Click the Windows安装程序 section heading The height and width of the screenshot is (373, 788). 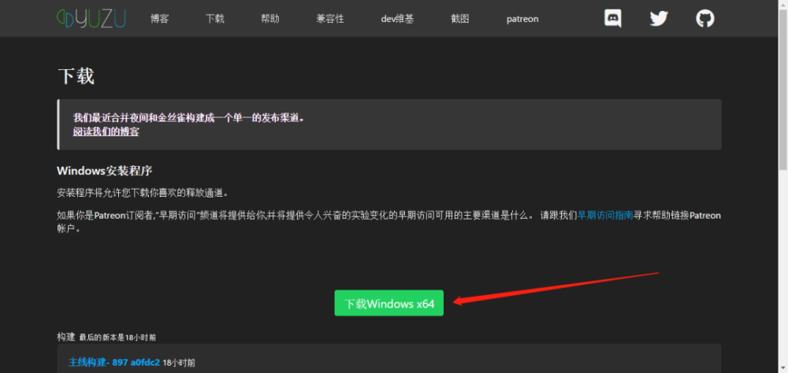105,171
